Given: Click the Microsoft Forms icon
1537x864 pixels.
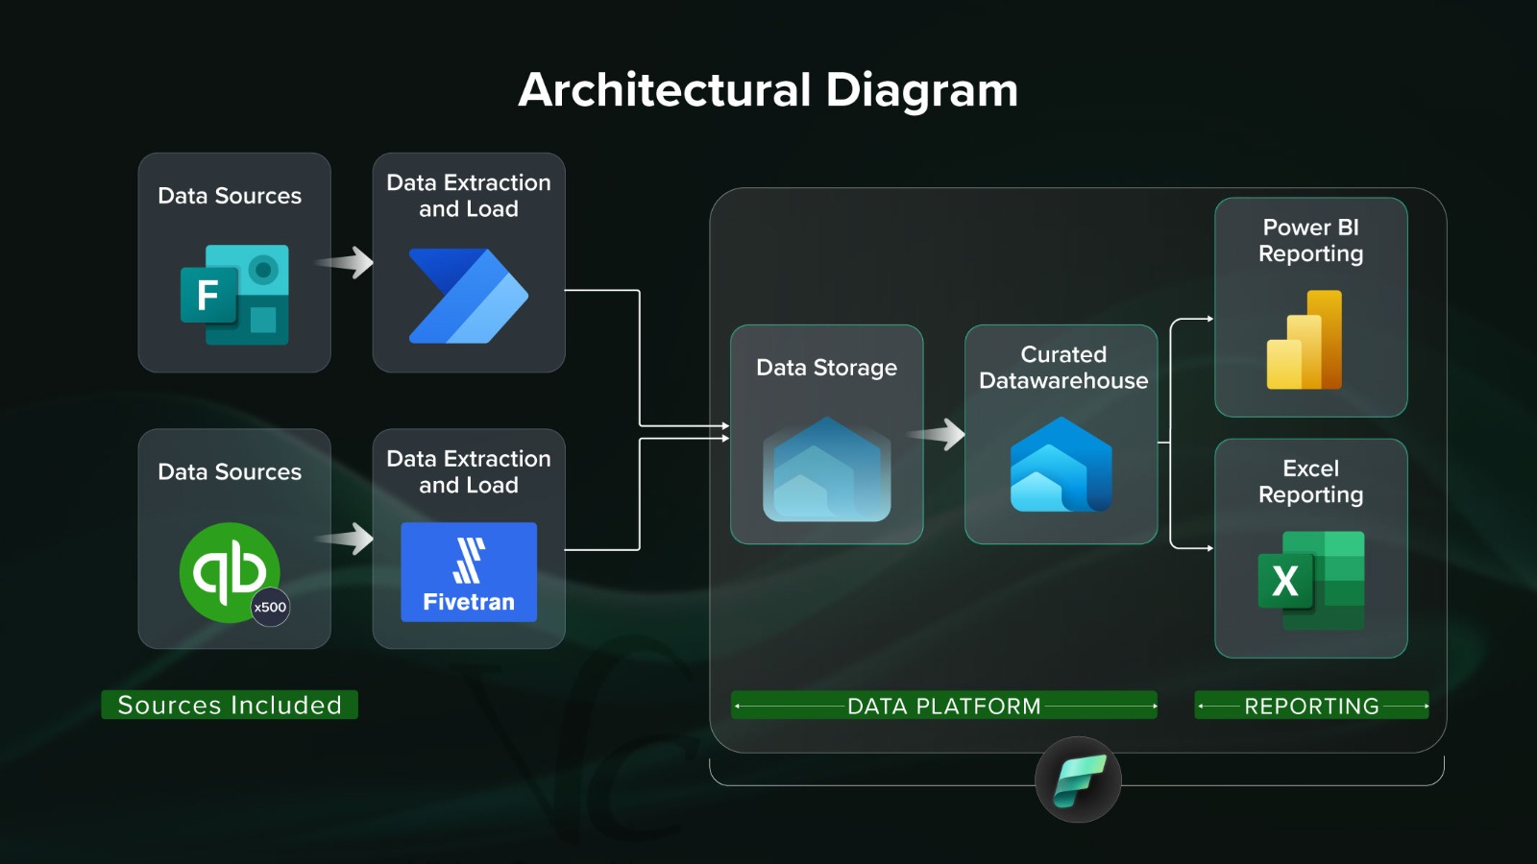Looking at the screenshot, I should [x=234, y=295].
